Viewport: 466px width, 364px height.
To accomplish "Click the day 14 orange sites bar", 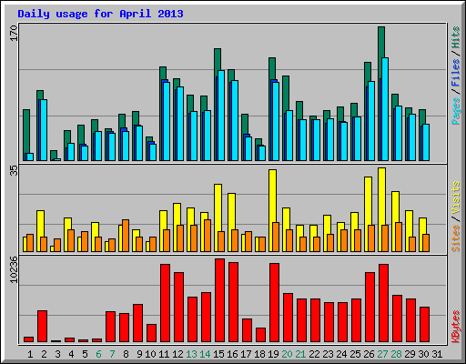I will pyautogui.click(x=208, y=236).
